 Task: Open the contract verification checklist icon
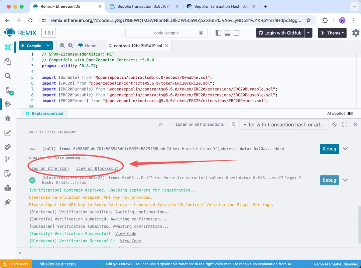tap(8, 174)
